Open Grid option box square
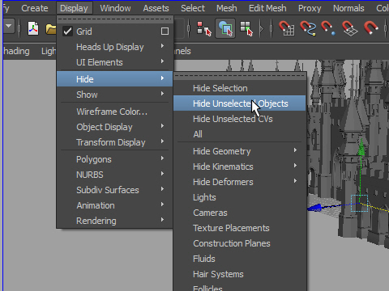 click(x=165, y=32)
